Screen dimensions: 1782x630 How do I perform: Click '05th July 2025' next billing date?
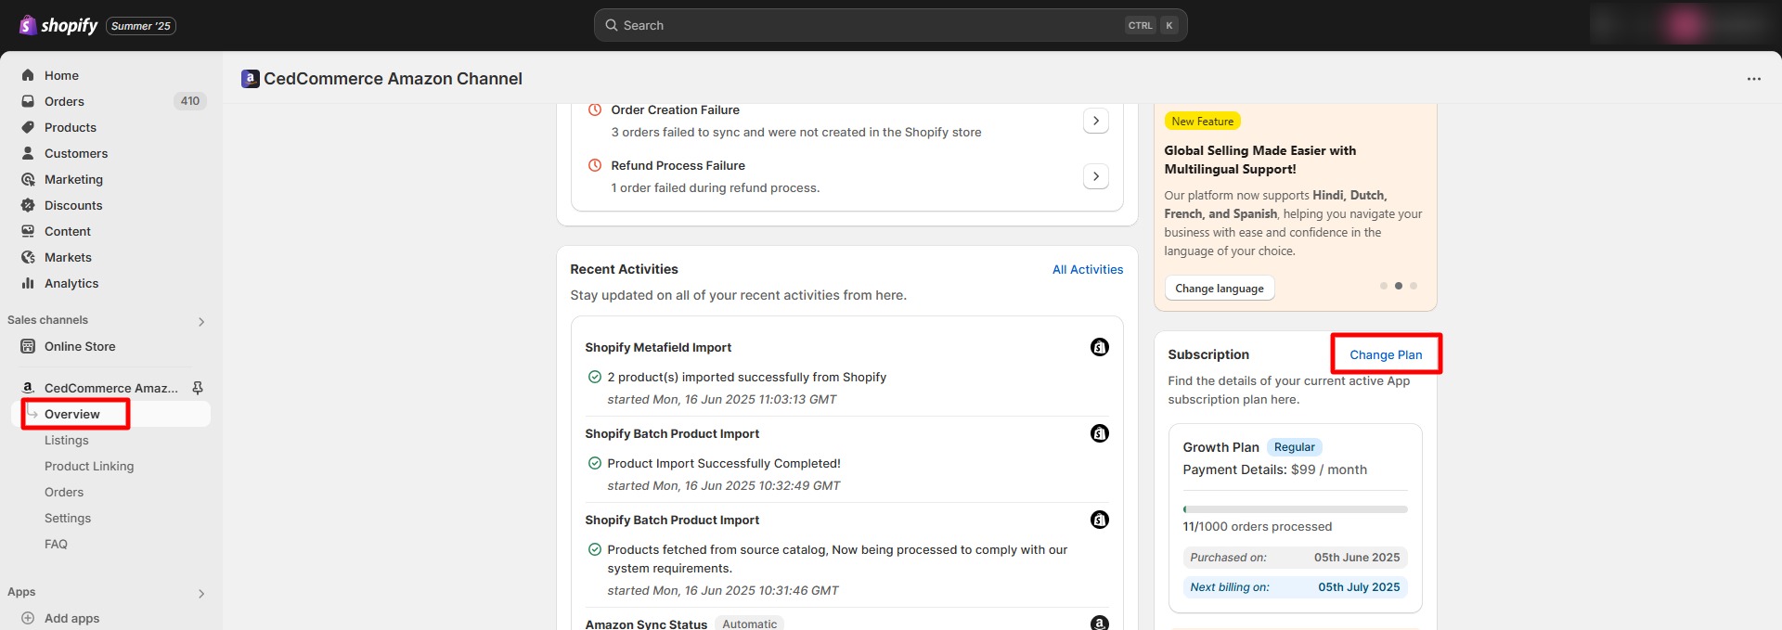click(x=1359, y=587)
